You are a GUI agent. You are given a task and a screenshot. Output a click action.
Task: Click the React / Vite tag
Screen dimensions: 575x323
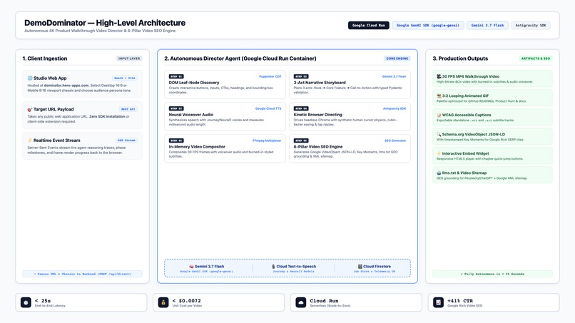[x=125, y=78]
